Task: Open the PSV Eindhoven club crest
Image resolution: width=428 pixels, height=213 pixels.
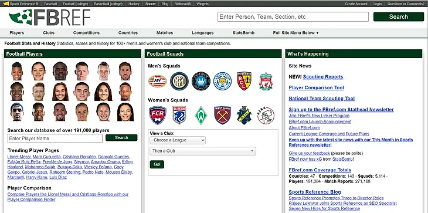Action: click(x=158, y=81)
